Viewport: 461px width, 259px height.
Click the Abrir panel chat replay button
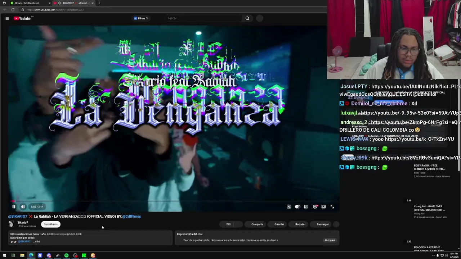[x=330, y=240]
